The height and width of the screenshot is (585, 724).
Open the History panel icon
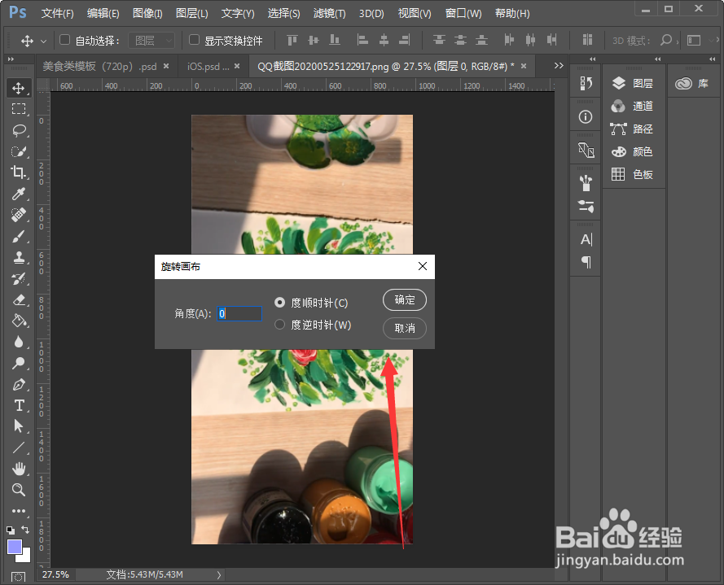click(x=586, y=83)
